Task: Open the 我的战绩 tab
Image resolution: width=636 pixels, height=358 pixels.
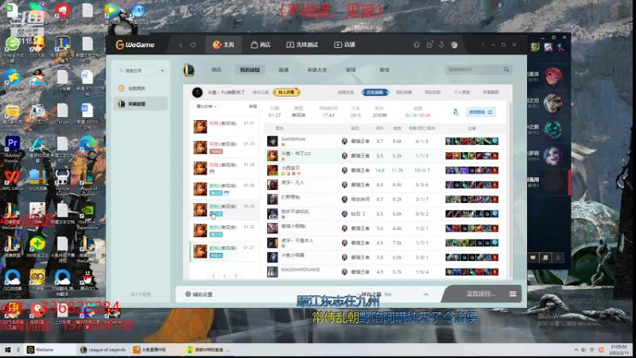Action: (x=250, y=70)
